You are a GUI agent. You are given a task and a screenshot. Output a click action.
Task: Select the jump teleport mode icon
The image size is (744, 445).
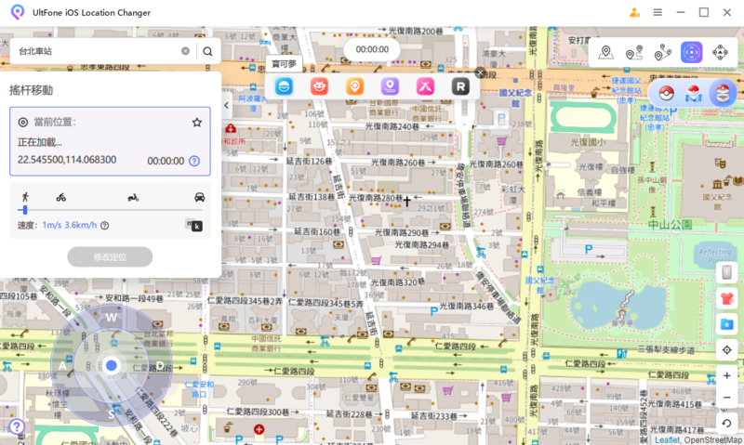[x=720, y=52]
